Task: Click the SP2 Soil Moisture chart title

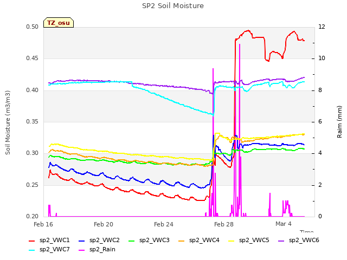Action: (173, 6)
